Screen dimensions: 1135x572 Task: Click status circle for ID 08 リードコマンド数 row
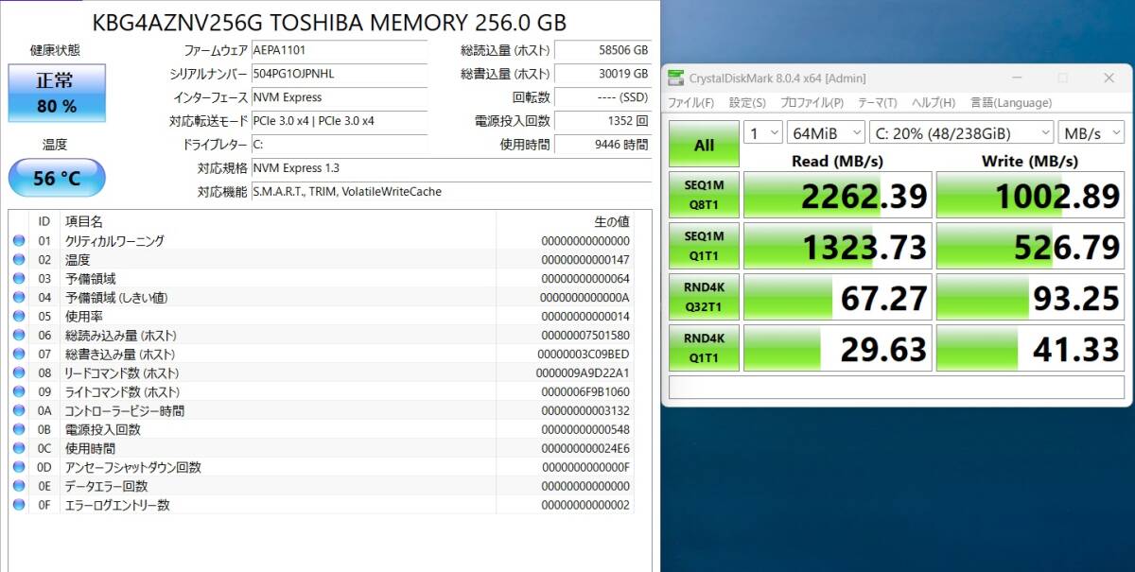point(19,373)
